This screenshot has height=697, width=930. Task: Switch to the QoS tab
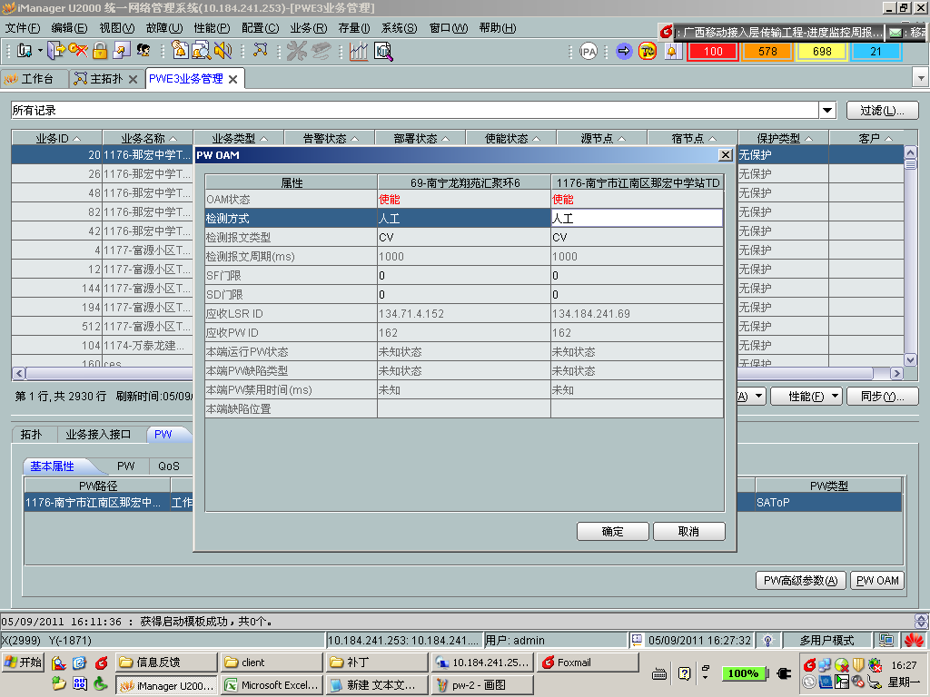[x=169, y=466]
